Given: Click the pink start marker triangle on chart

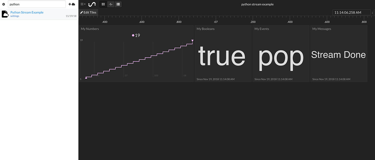Looking at the screenshot, I should [86, 78].
